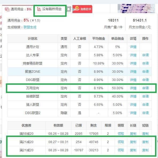Click the 4.73% average commission cell

[99, 47]
